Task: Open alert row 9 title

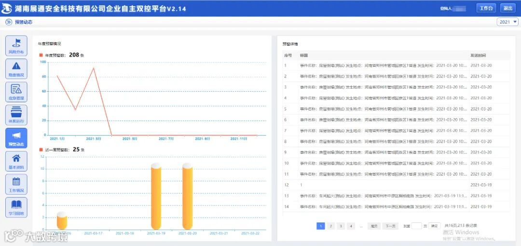Action: click(384, 152)
